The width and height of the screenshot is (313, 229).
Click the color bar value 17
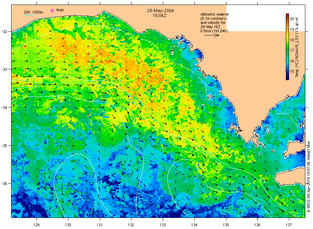292,50
